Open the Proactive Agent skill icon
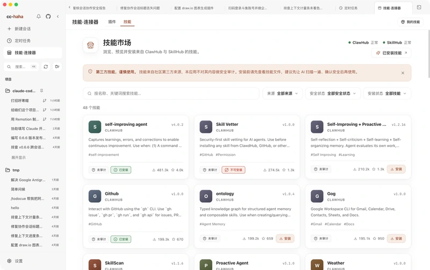The image size is (430, 270). click(206, 265)
